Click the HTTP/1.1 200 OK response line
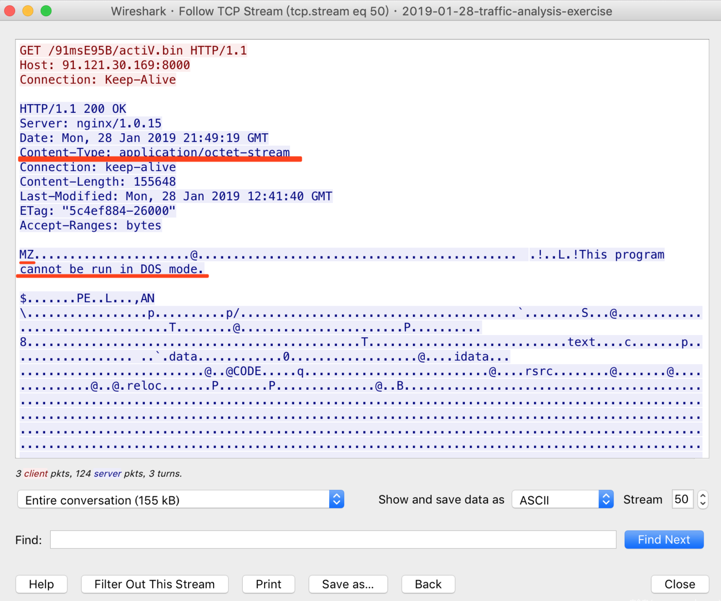Image resolution: width=721 pixels, height=601 pixels. pos(73,109)
